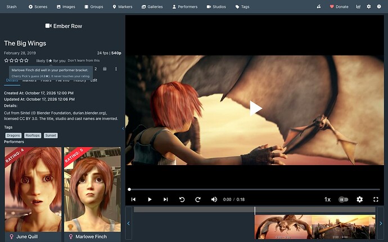Set rating to three stars
The image size is (388, 242).
click(16, 60)
